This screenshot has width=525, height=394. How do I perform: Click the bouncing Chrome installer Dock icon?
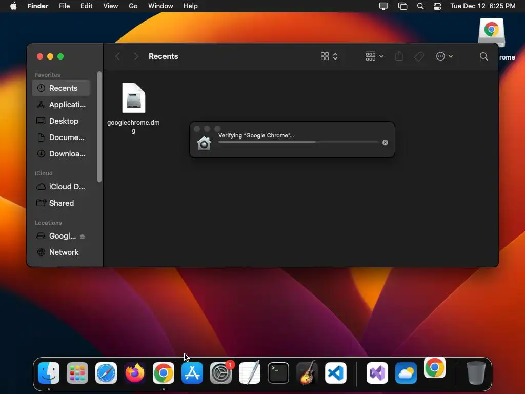coord(435,367)
